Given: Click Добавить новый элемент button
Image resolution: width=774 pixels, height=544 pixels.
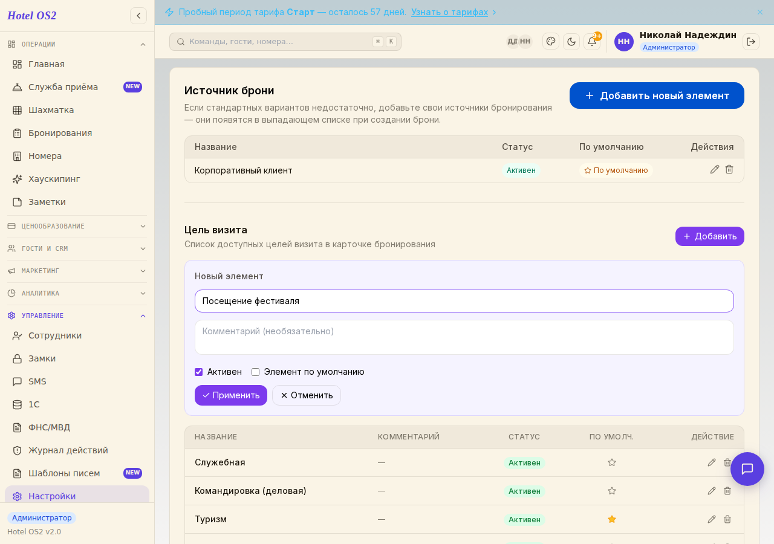Looking at the screenshot, I should [657, 96].
